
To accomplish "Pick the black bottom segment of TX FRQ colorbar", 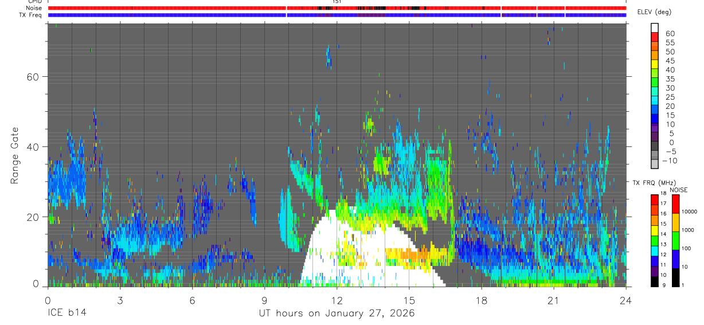I will (x=655, y=281).
